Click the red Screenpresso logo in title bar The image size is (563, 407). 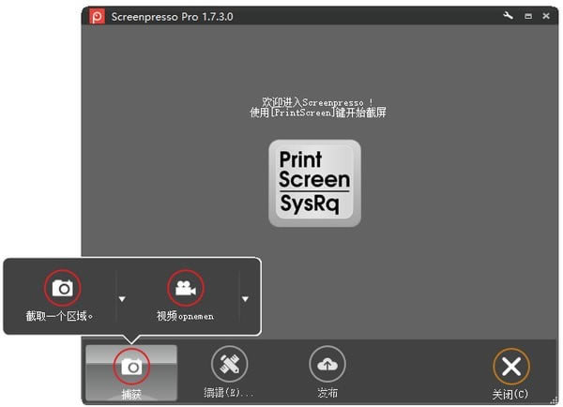coord(97,17)
